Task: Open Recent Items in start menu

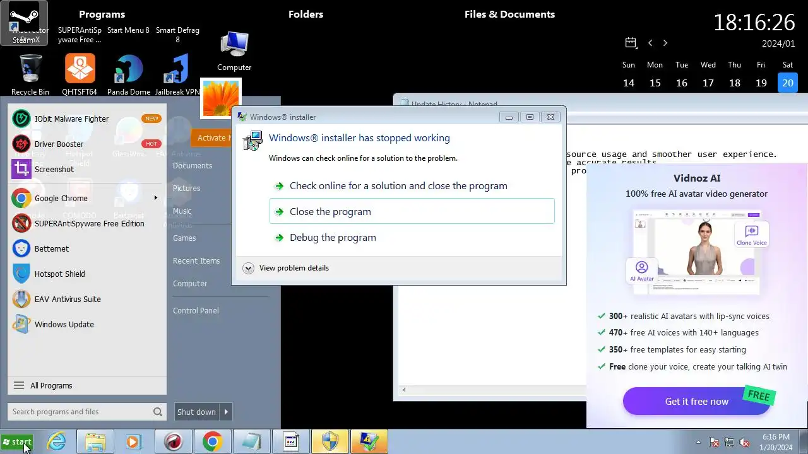Action: coord(196,260)
